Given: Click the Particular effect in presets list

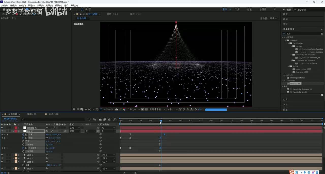Looking at the screenshot, I should (295, 83).
